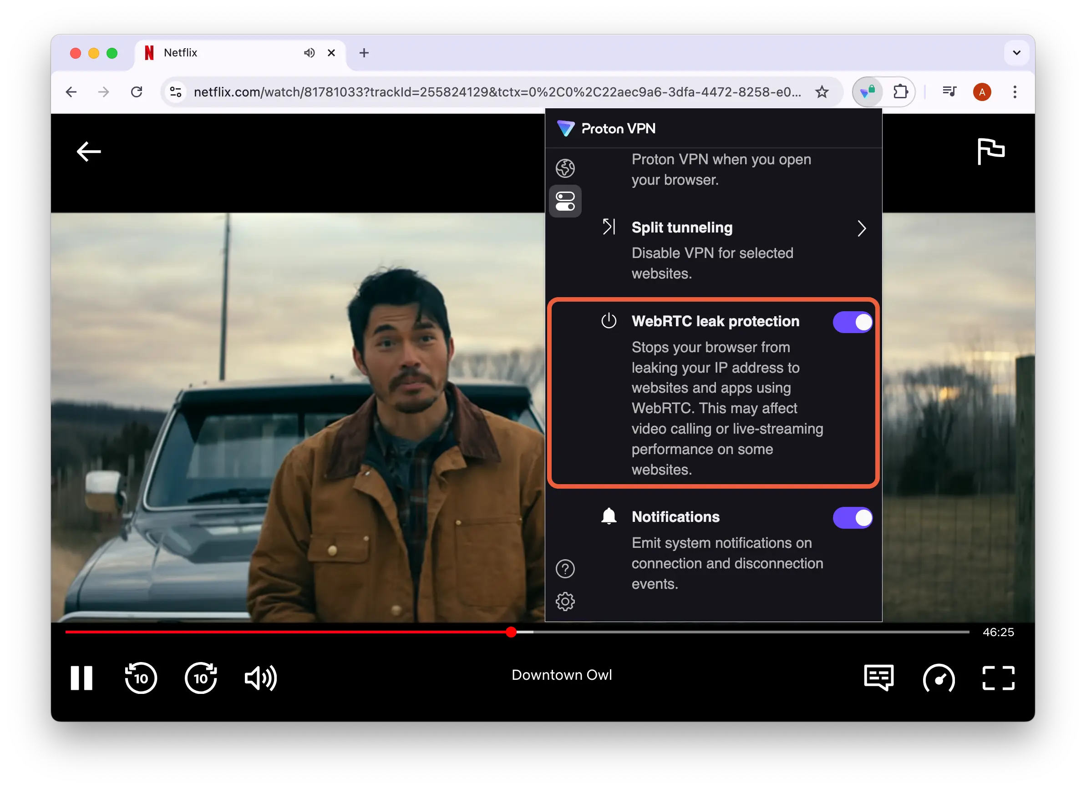
Task: Open Proton VPN settings gear
Action: coord(565,602)
